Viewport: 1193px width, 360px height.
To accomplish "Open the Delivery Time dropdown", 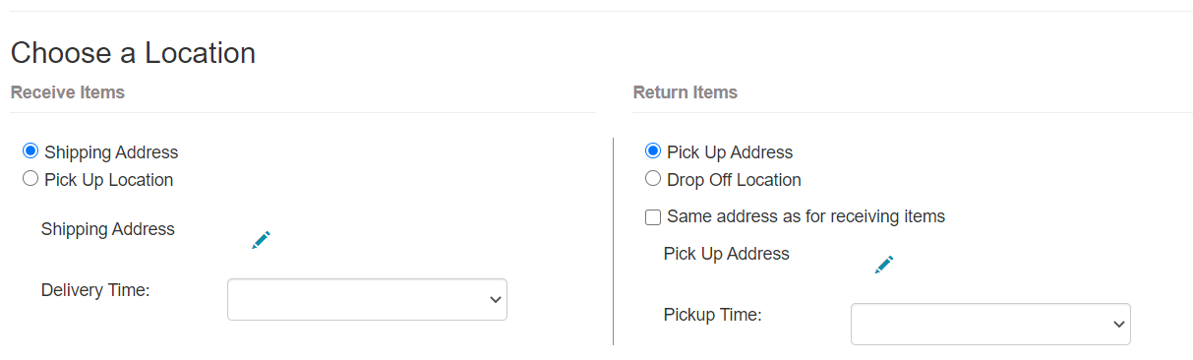I will point(367,299).
